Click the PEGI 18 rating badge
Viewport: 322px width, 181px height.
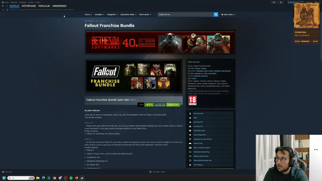tap(192, 101)
